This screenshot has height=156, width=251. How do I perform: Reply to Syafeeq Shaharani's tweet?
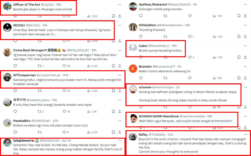pos(141,16)
